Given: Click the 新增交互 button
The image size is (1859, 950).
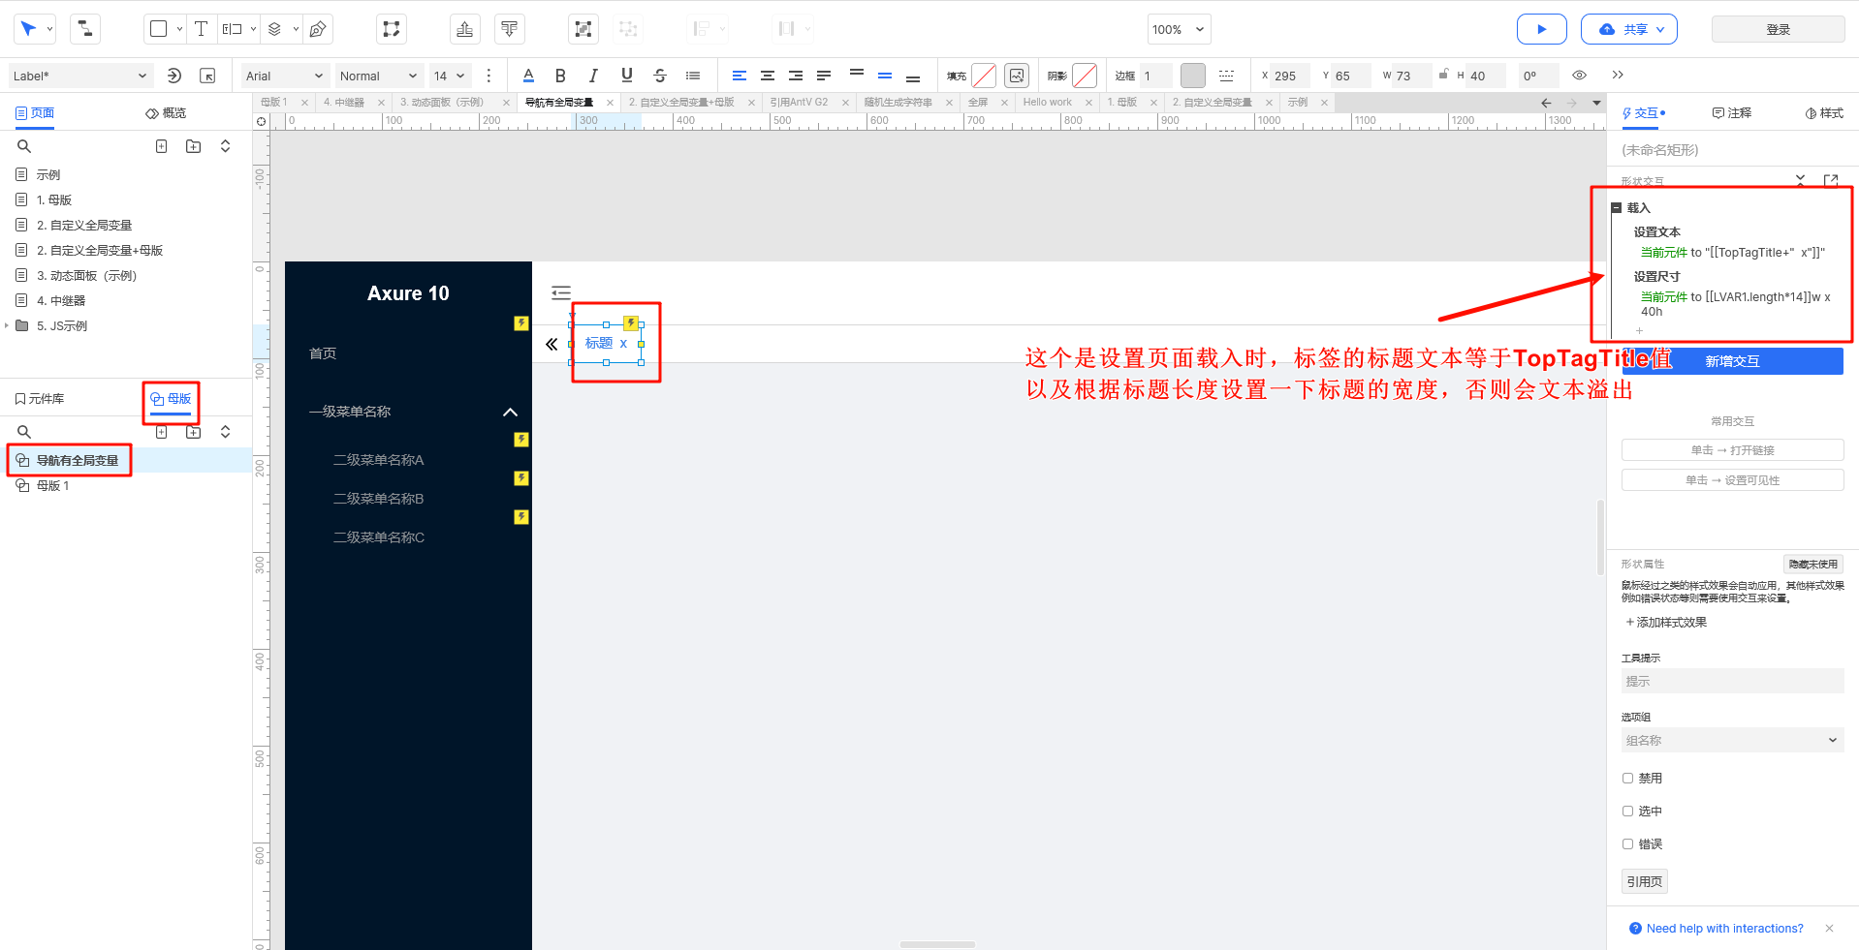Looking at the screenshot, I should [1732, 361].
